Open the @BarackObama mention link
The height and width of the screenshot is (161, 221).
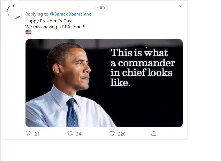tap(66, 14)
